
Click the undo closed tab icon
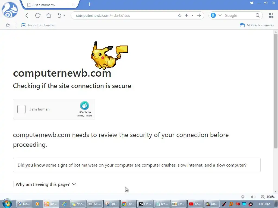pyautogui.click(x=59, y=15)
